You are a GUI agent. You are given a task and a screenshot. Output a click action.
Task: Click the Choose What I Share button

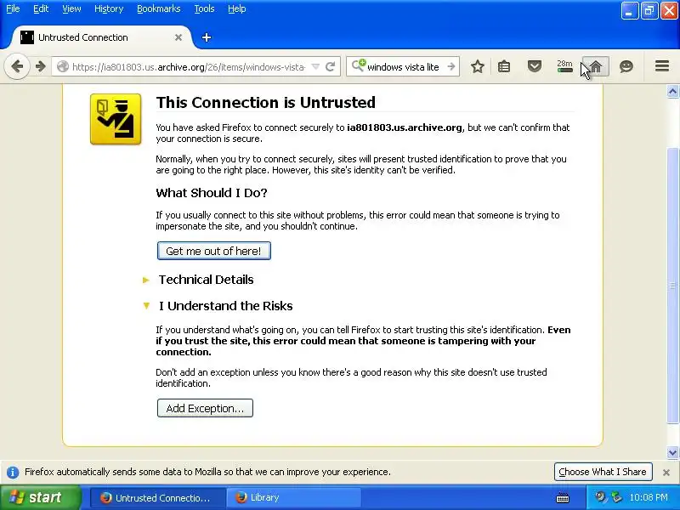point(603,472)
